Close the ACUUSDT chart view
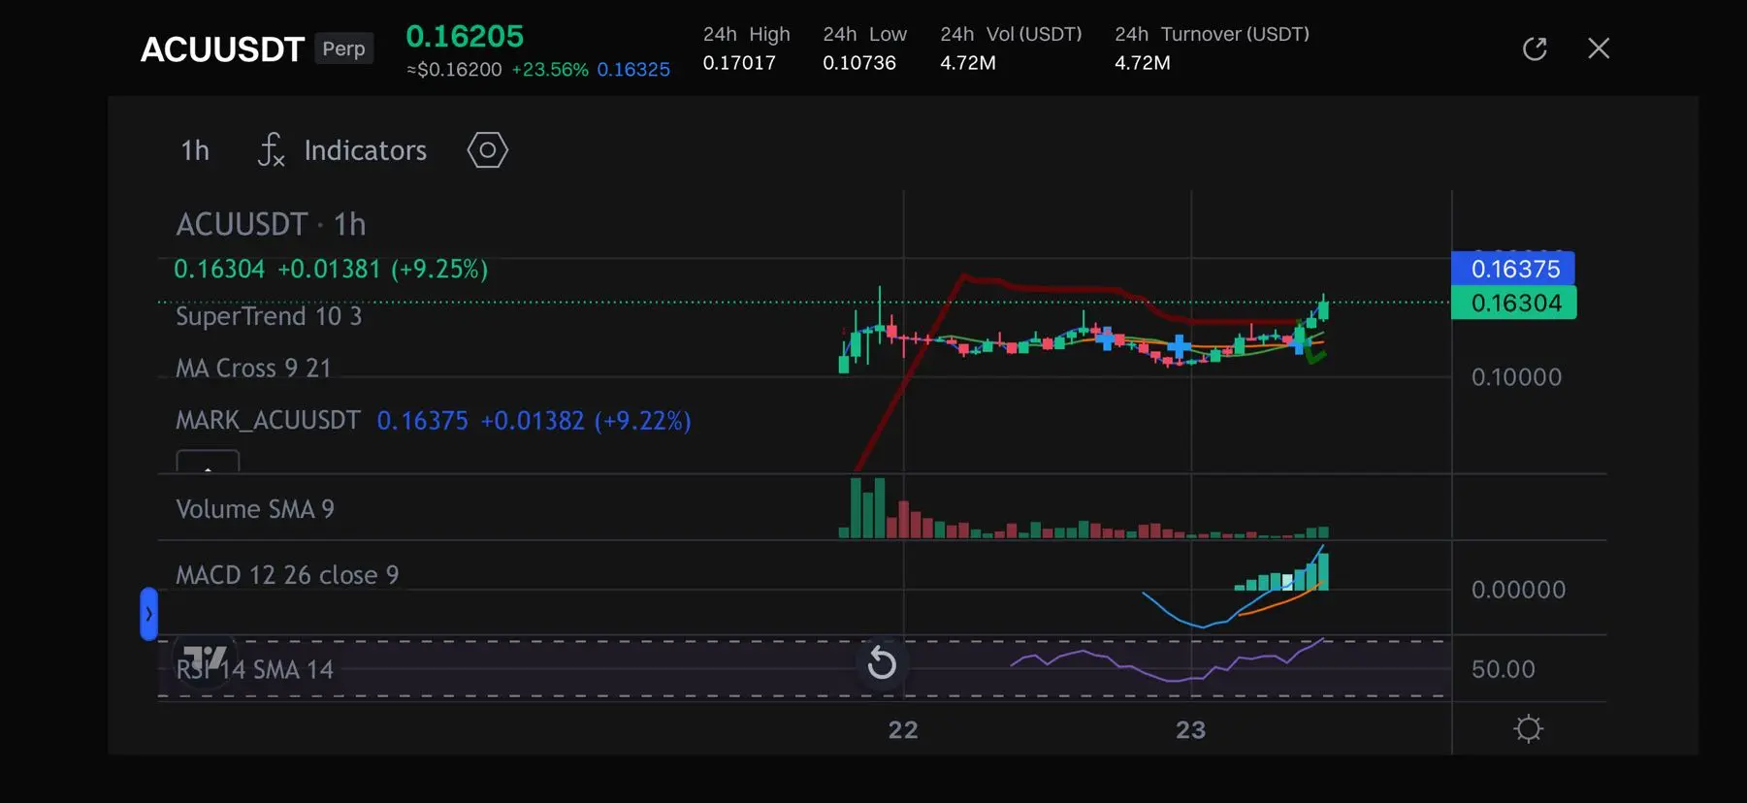The image size is (1747, 803). click(x=1599, y=48)
